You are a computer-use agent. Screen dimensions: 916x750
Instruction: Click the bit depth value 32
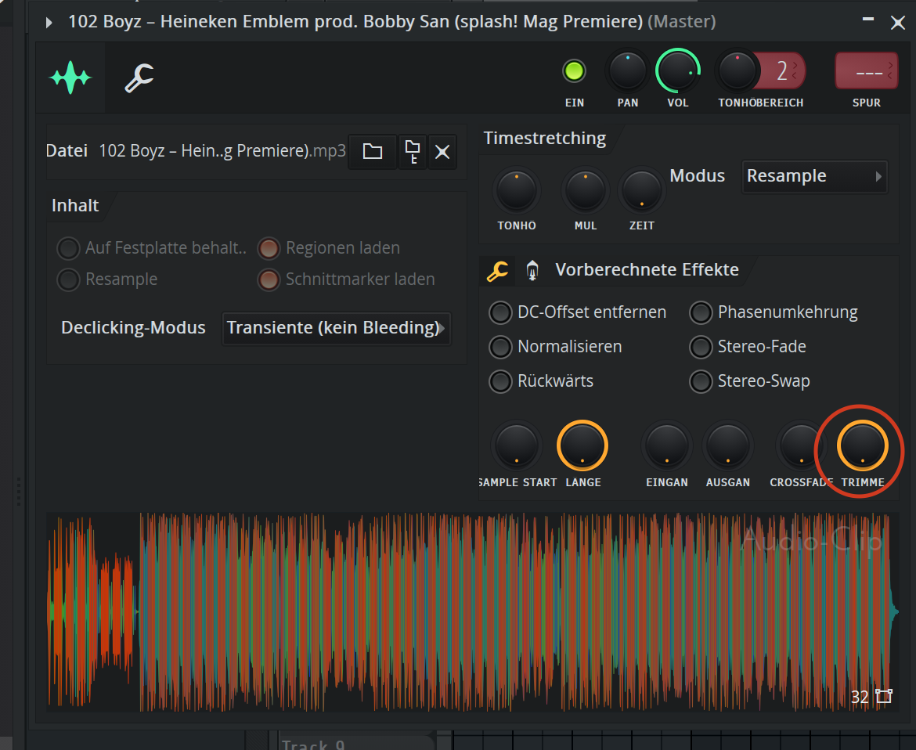click(x=860, y=697)
